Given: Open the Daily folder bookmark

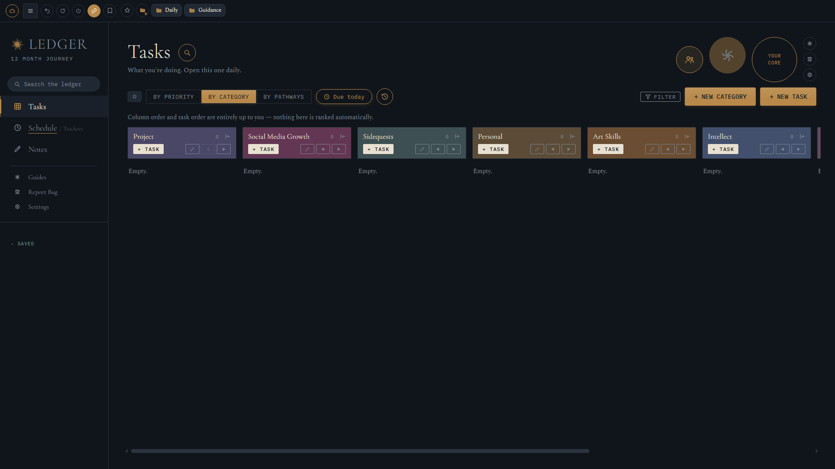Looking at the screenshot, I should 167,10.
